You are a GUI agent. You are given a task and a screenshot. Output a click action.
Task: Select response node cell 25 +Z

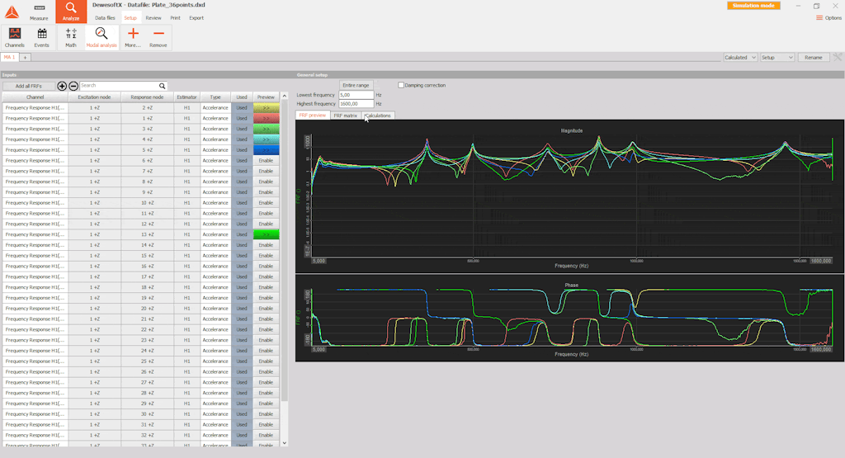pos(147,361)
